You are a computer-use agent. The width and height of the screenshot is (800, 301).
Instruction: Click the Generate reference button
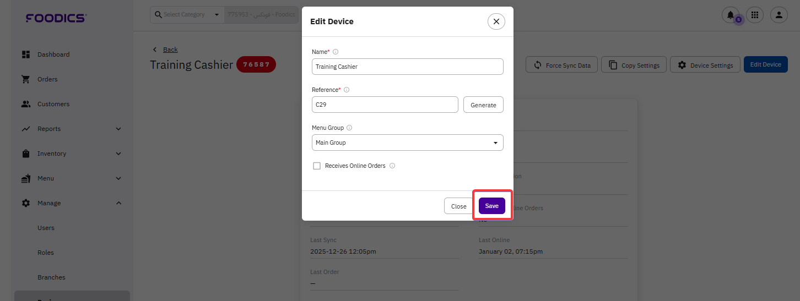point(483,105)
